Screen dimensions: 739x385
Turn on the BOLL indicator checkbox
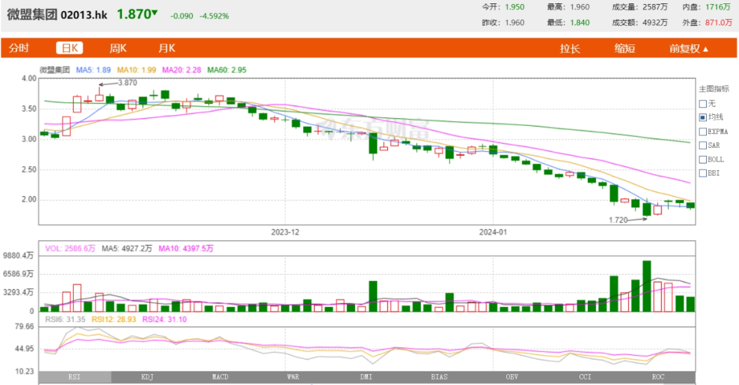click(703, 159)
